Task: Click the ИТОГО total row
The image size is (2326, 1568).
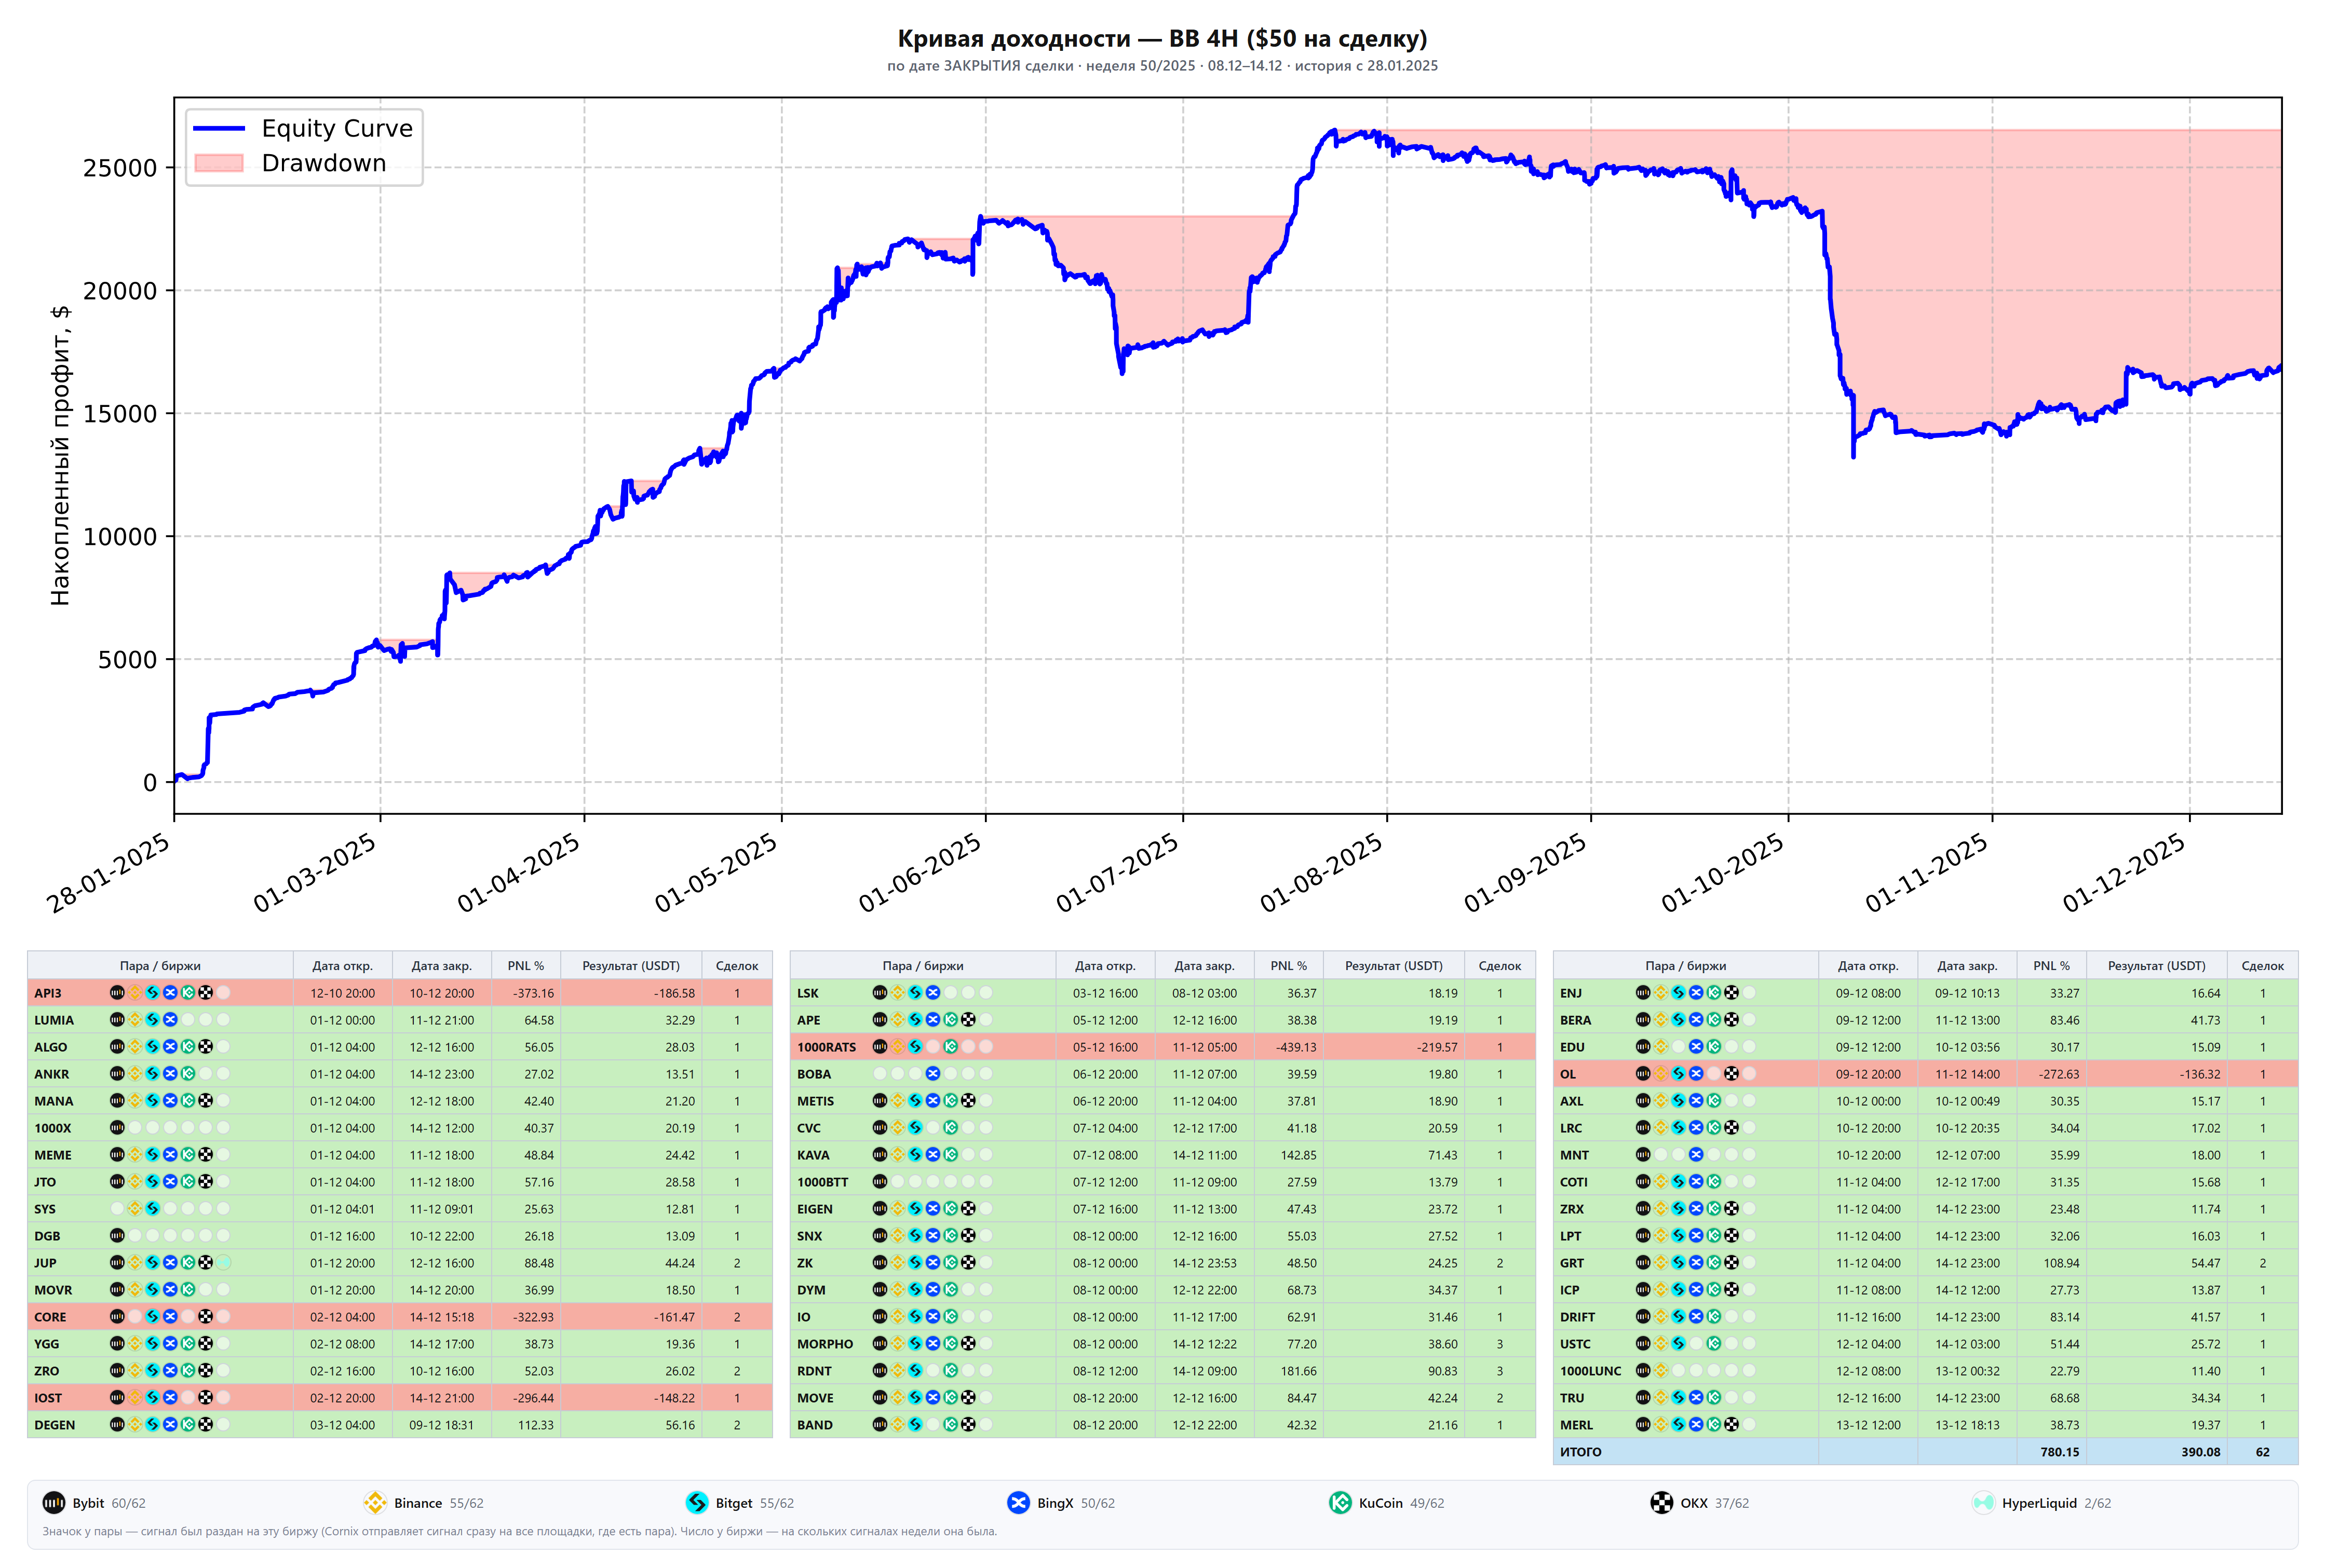Action: [x=1925, y=1452]
